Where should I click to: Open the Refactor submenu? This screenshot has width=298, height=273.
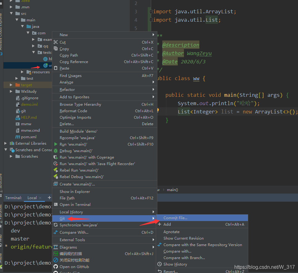click(68, 89)
